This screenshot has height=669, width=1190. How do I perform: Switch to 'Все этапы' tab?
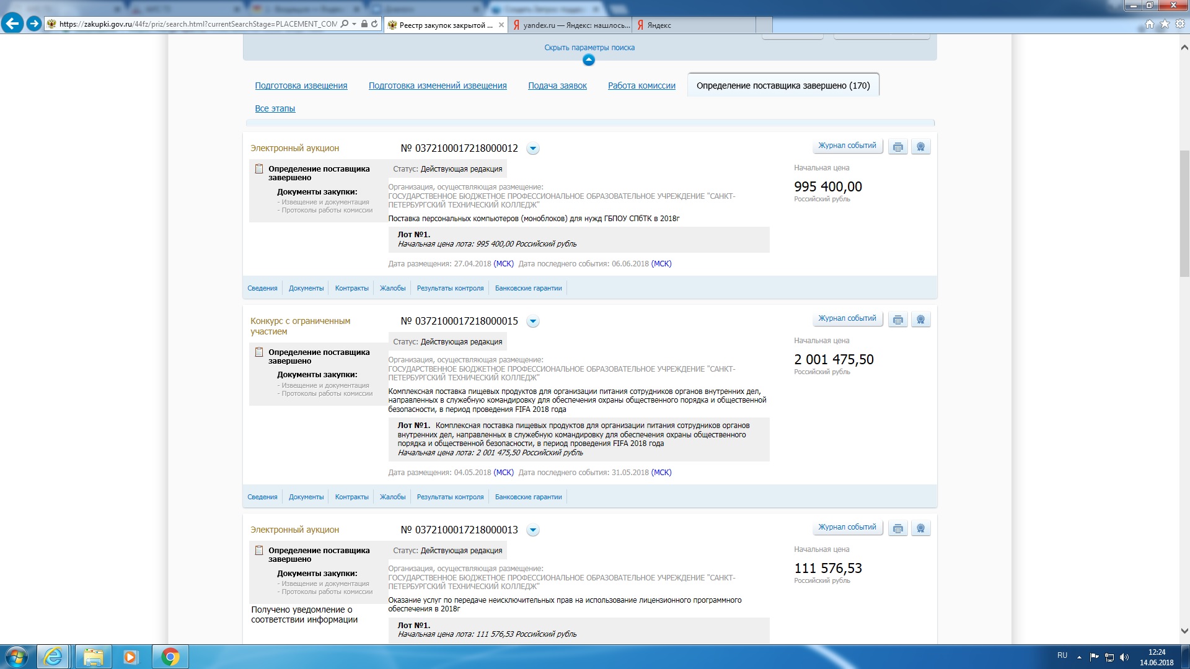[x=275, y=108]
